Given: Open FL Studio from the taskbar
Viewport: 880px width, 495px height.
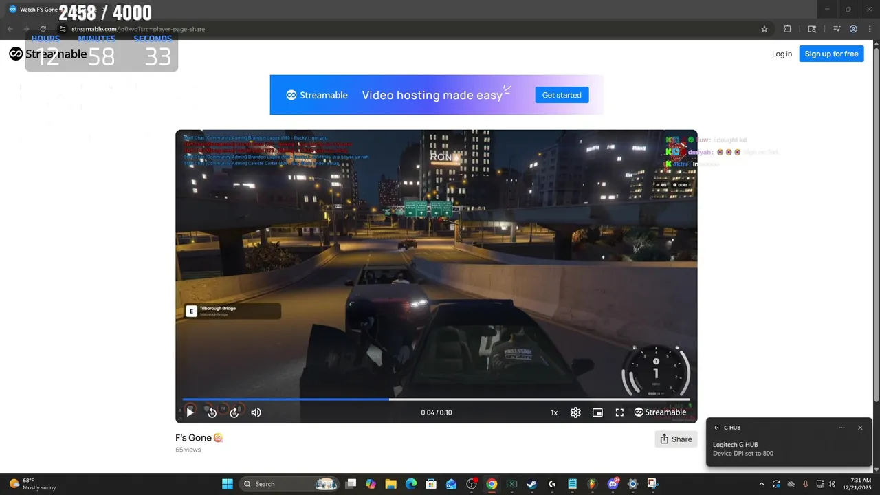Looking at the screenshot, I should [592, 484].
